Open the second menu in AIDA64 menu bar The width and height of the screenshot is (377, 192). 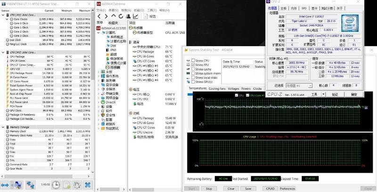114,10
